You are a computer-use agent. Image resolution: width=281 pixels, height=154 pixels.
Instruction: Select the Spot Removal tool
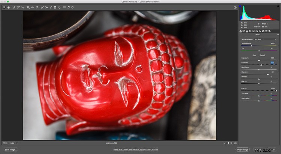(42, 7)
